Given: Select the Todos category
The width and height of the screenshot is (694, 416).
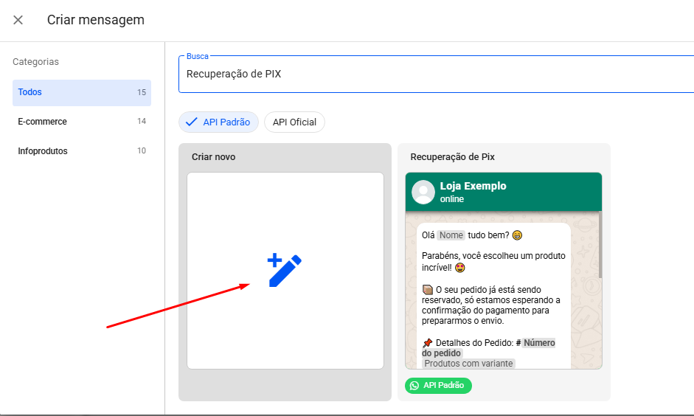Looking at the screenshot, I should click(x=81, y=92).
